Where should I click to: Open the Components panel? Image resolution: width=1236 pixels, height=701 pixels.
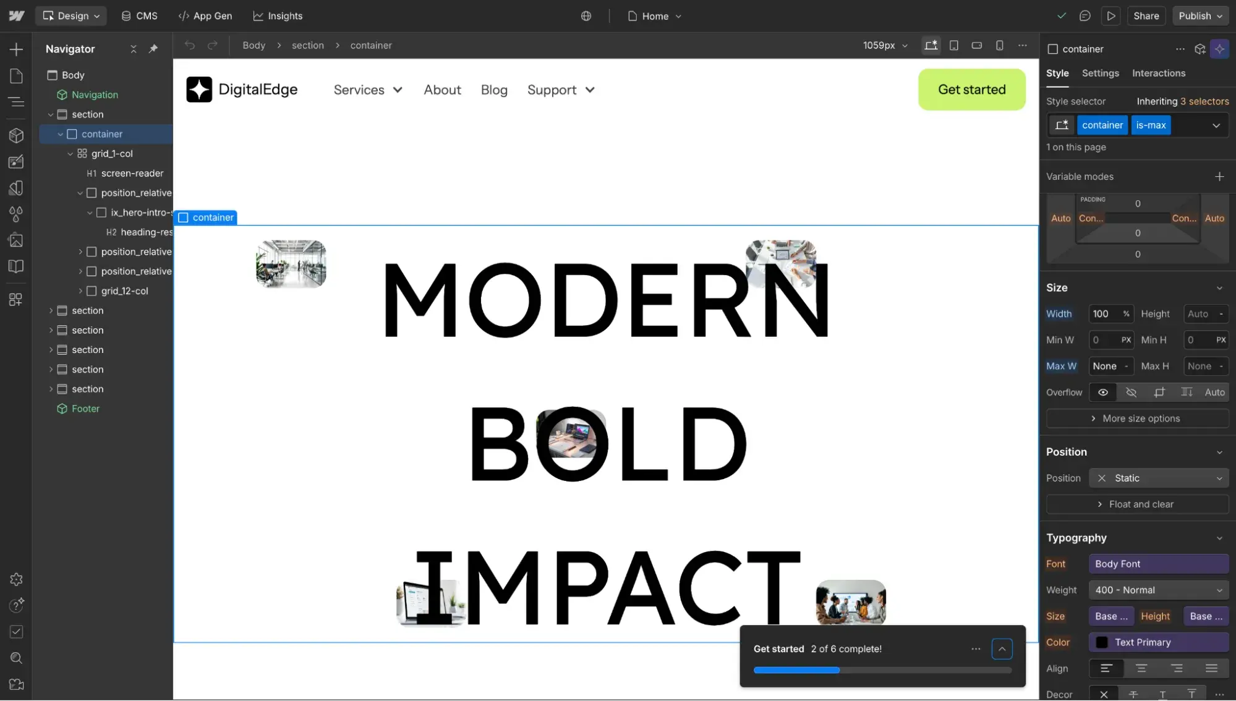point(16,135)
